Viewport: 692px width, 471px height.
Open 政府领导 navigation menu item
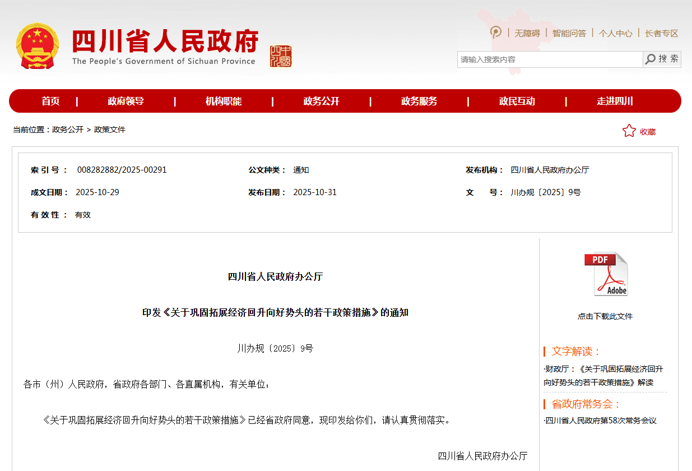126,101
